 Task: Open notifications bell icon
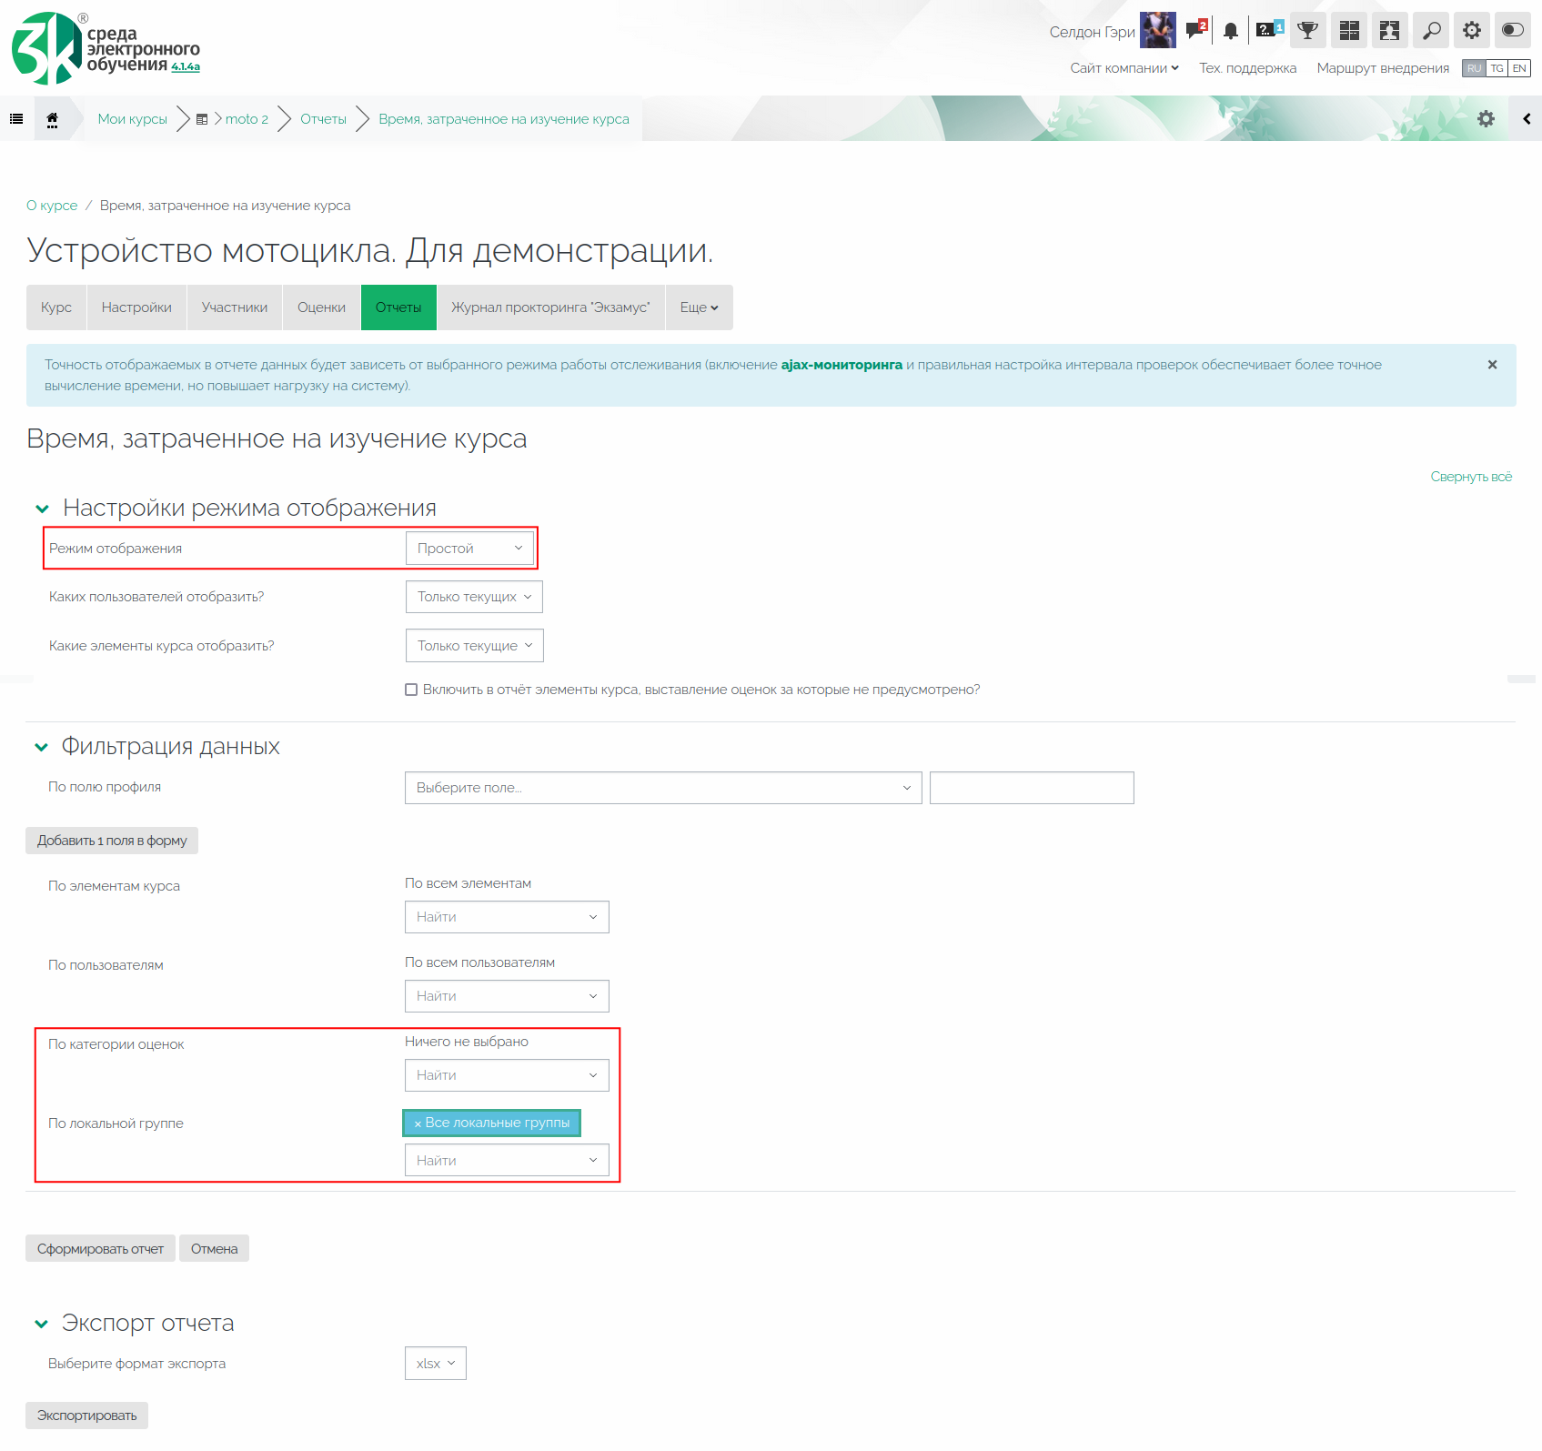[x=1230, y=31]
